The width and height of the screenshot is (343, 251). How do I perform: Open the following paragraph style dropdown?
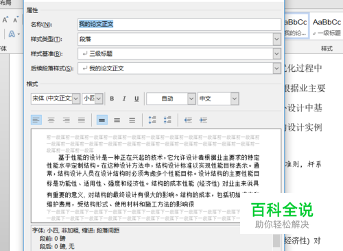(x=276, y=68)
